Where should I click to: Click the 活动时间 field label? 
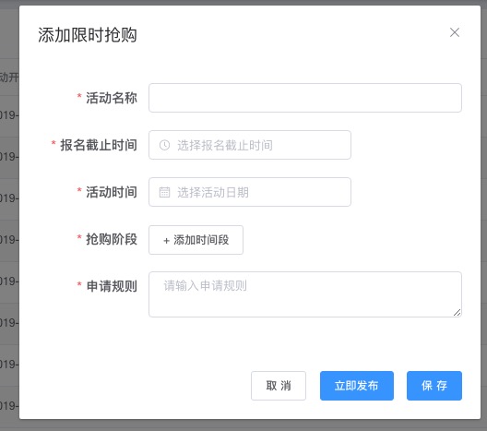pos(112,192)
